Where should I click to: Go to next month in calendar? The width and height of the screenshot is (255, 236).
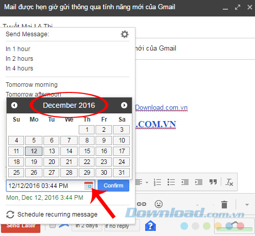tap(124, 105)
